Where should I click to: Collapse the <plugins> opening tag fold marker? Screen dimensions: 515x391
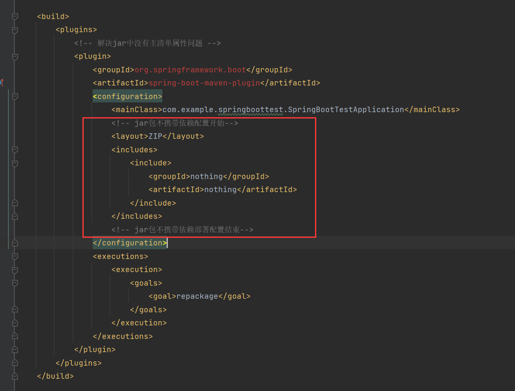(x=15, y=30)
